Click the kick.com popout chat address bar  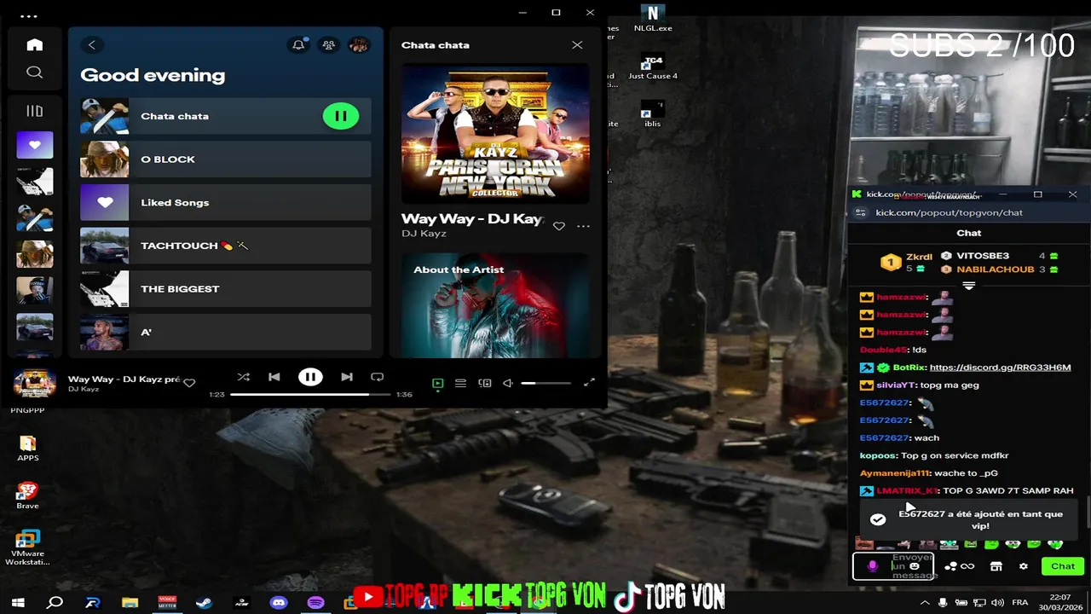pyautogui.click(x=949, y=212)
